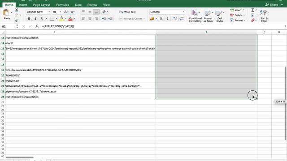Open the fill color dropdown arrow

[x=66, y=19]
